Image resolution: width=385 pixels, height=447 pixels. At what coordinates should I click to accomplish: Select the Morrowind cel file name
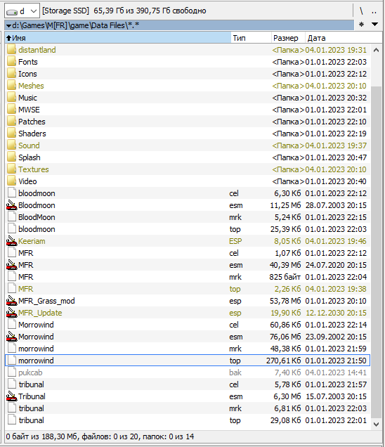pyautogui.click(x=36, y=325)
